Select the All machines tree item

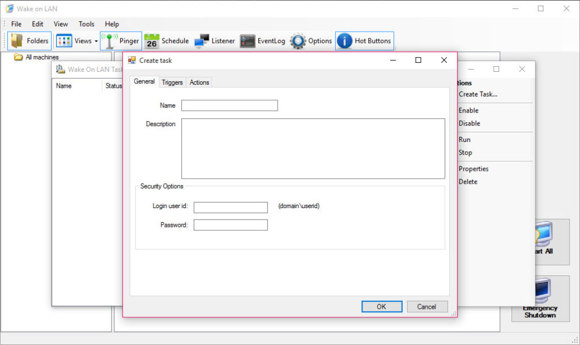[x=42, y=57]
